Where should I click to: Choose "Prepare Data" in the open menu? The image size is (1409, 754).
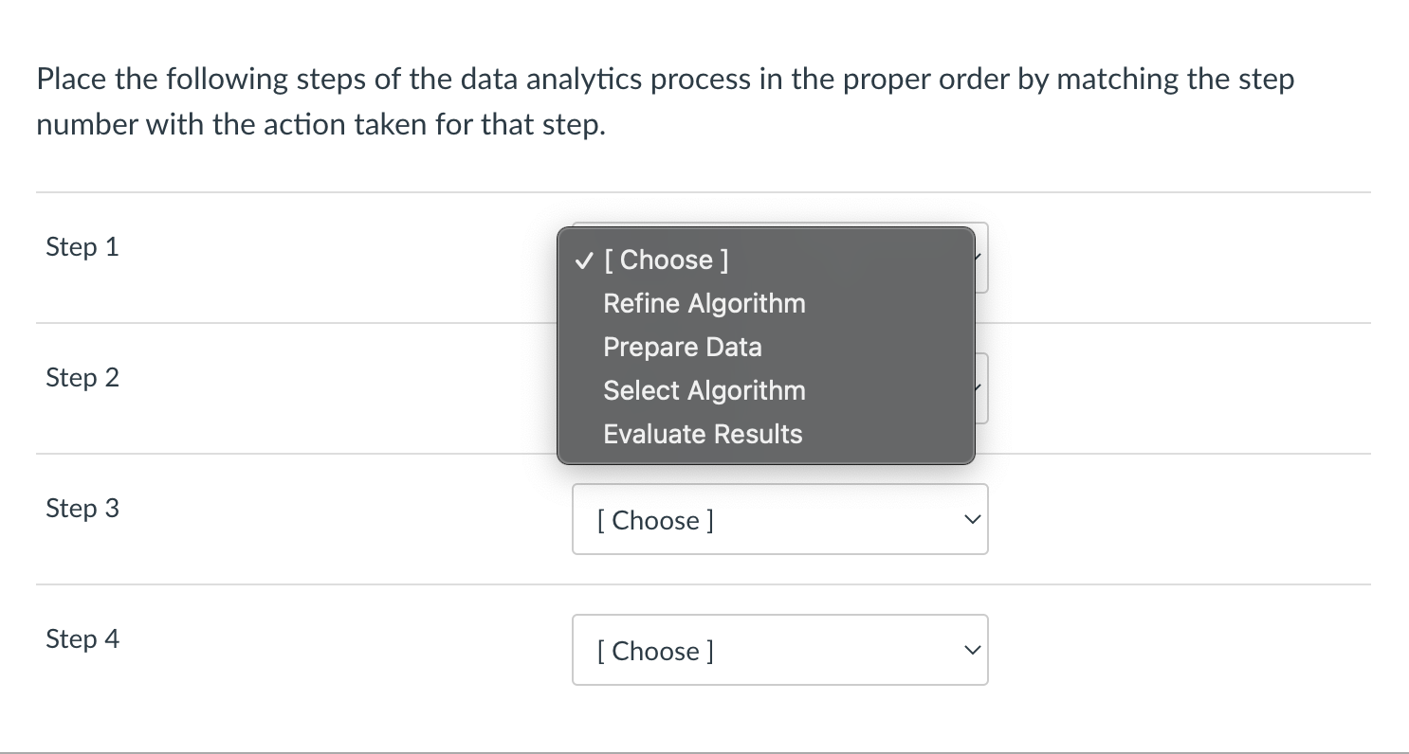(x=682, y=347)
